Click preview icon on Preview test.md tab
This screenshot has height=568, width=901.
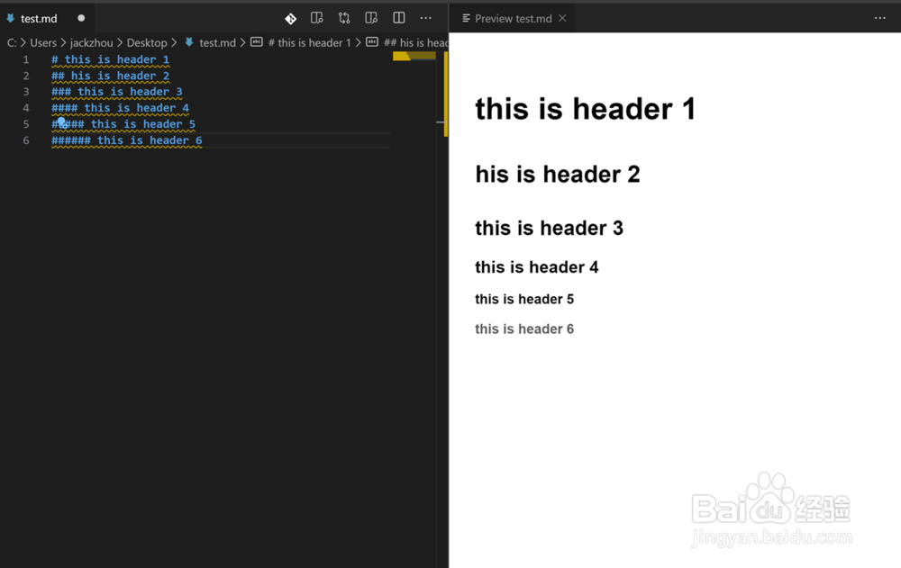coord(466,18)
